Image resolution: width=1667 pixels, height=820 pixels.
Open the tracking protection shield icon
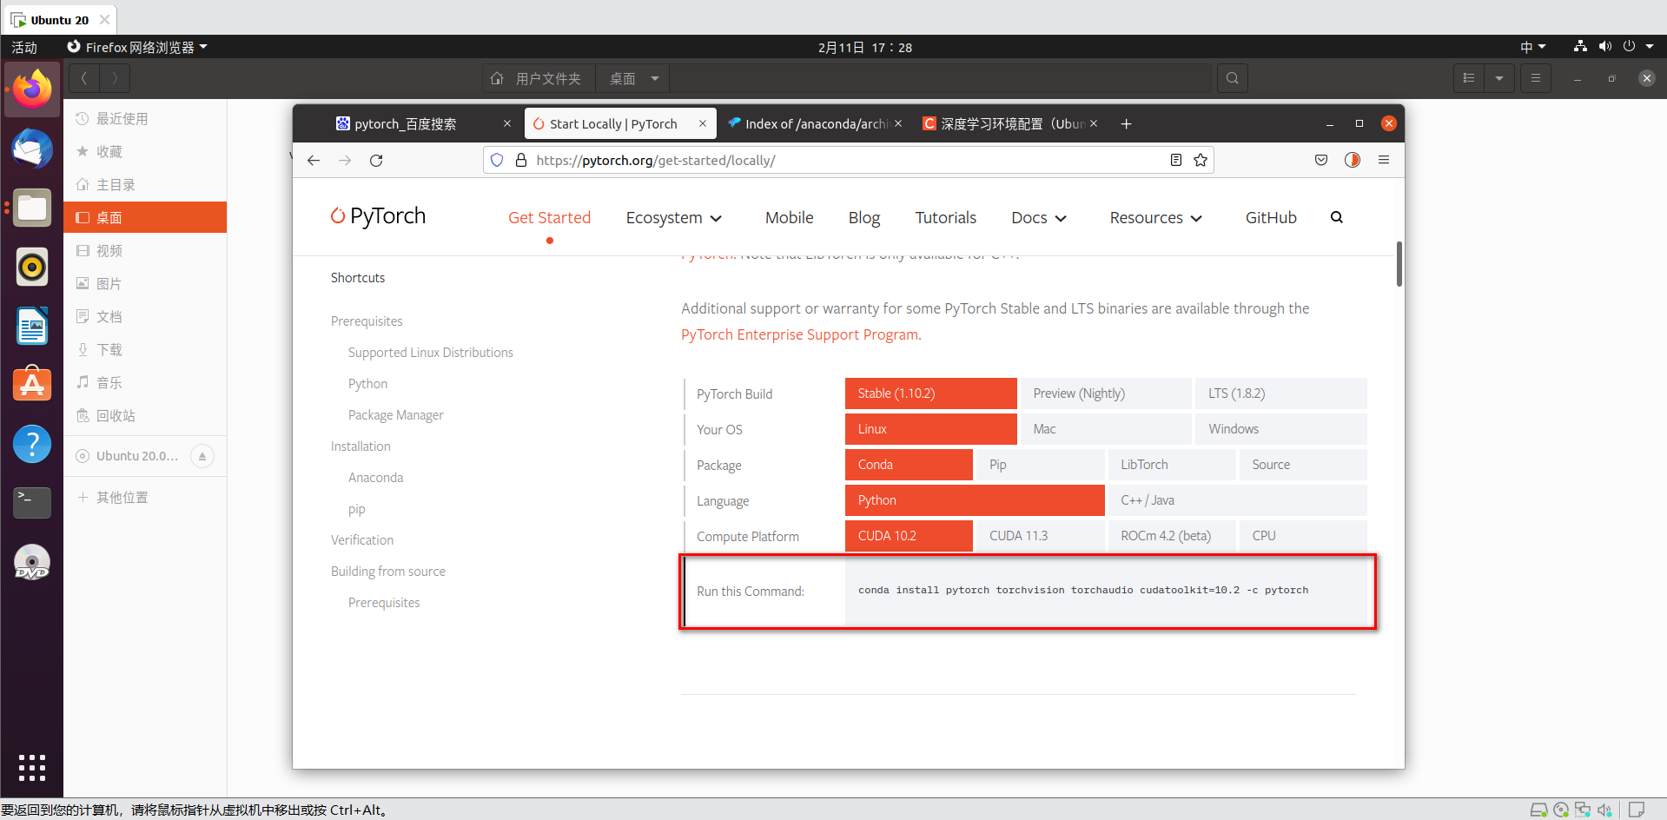(497, 160)
